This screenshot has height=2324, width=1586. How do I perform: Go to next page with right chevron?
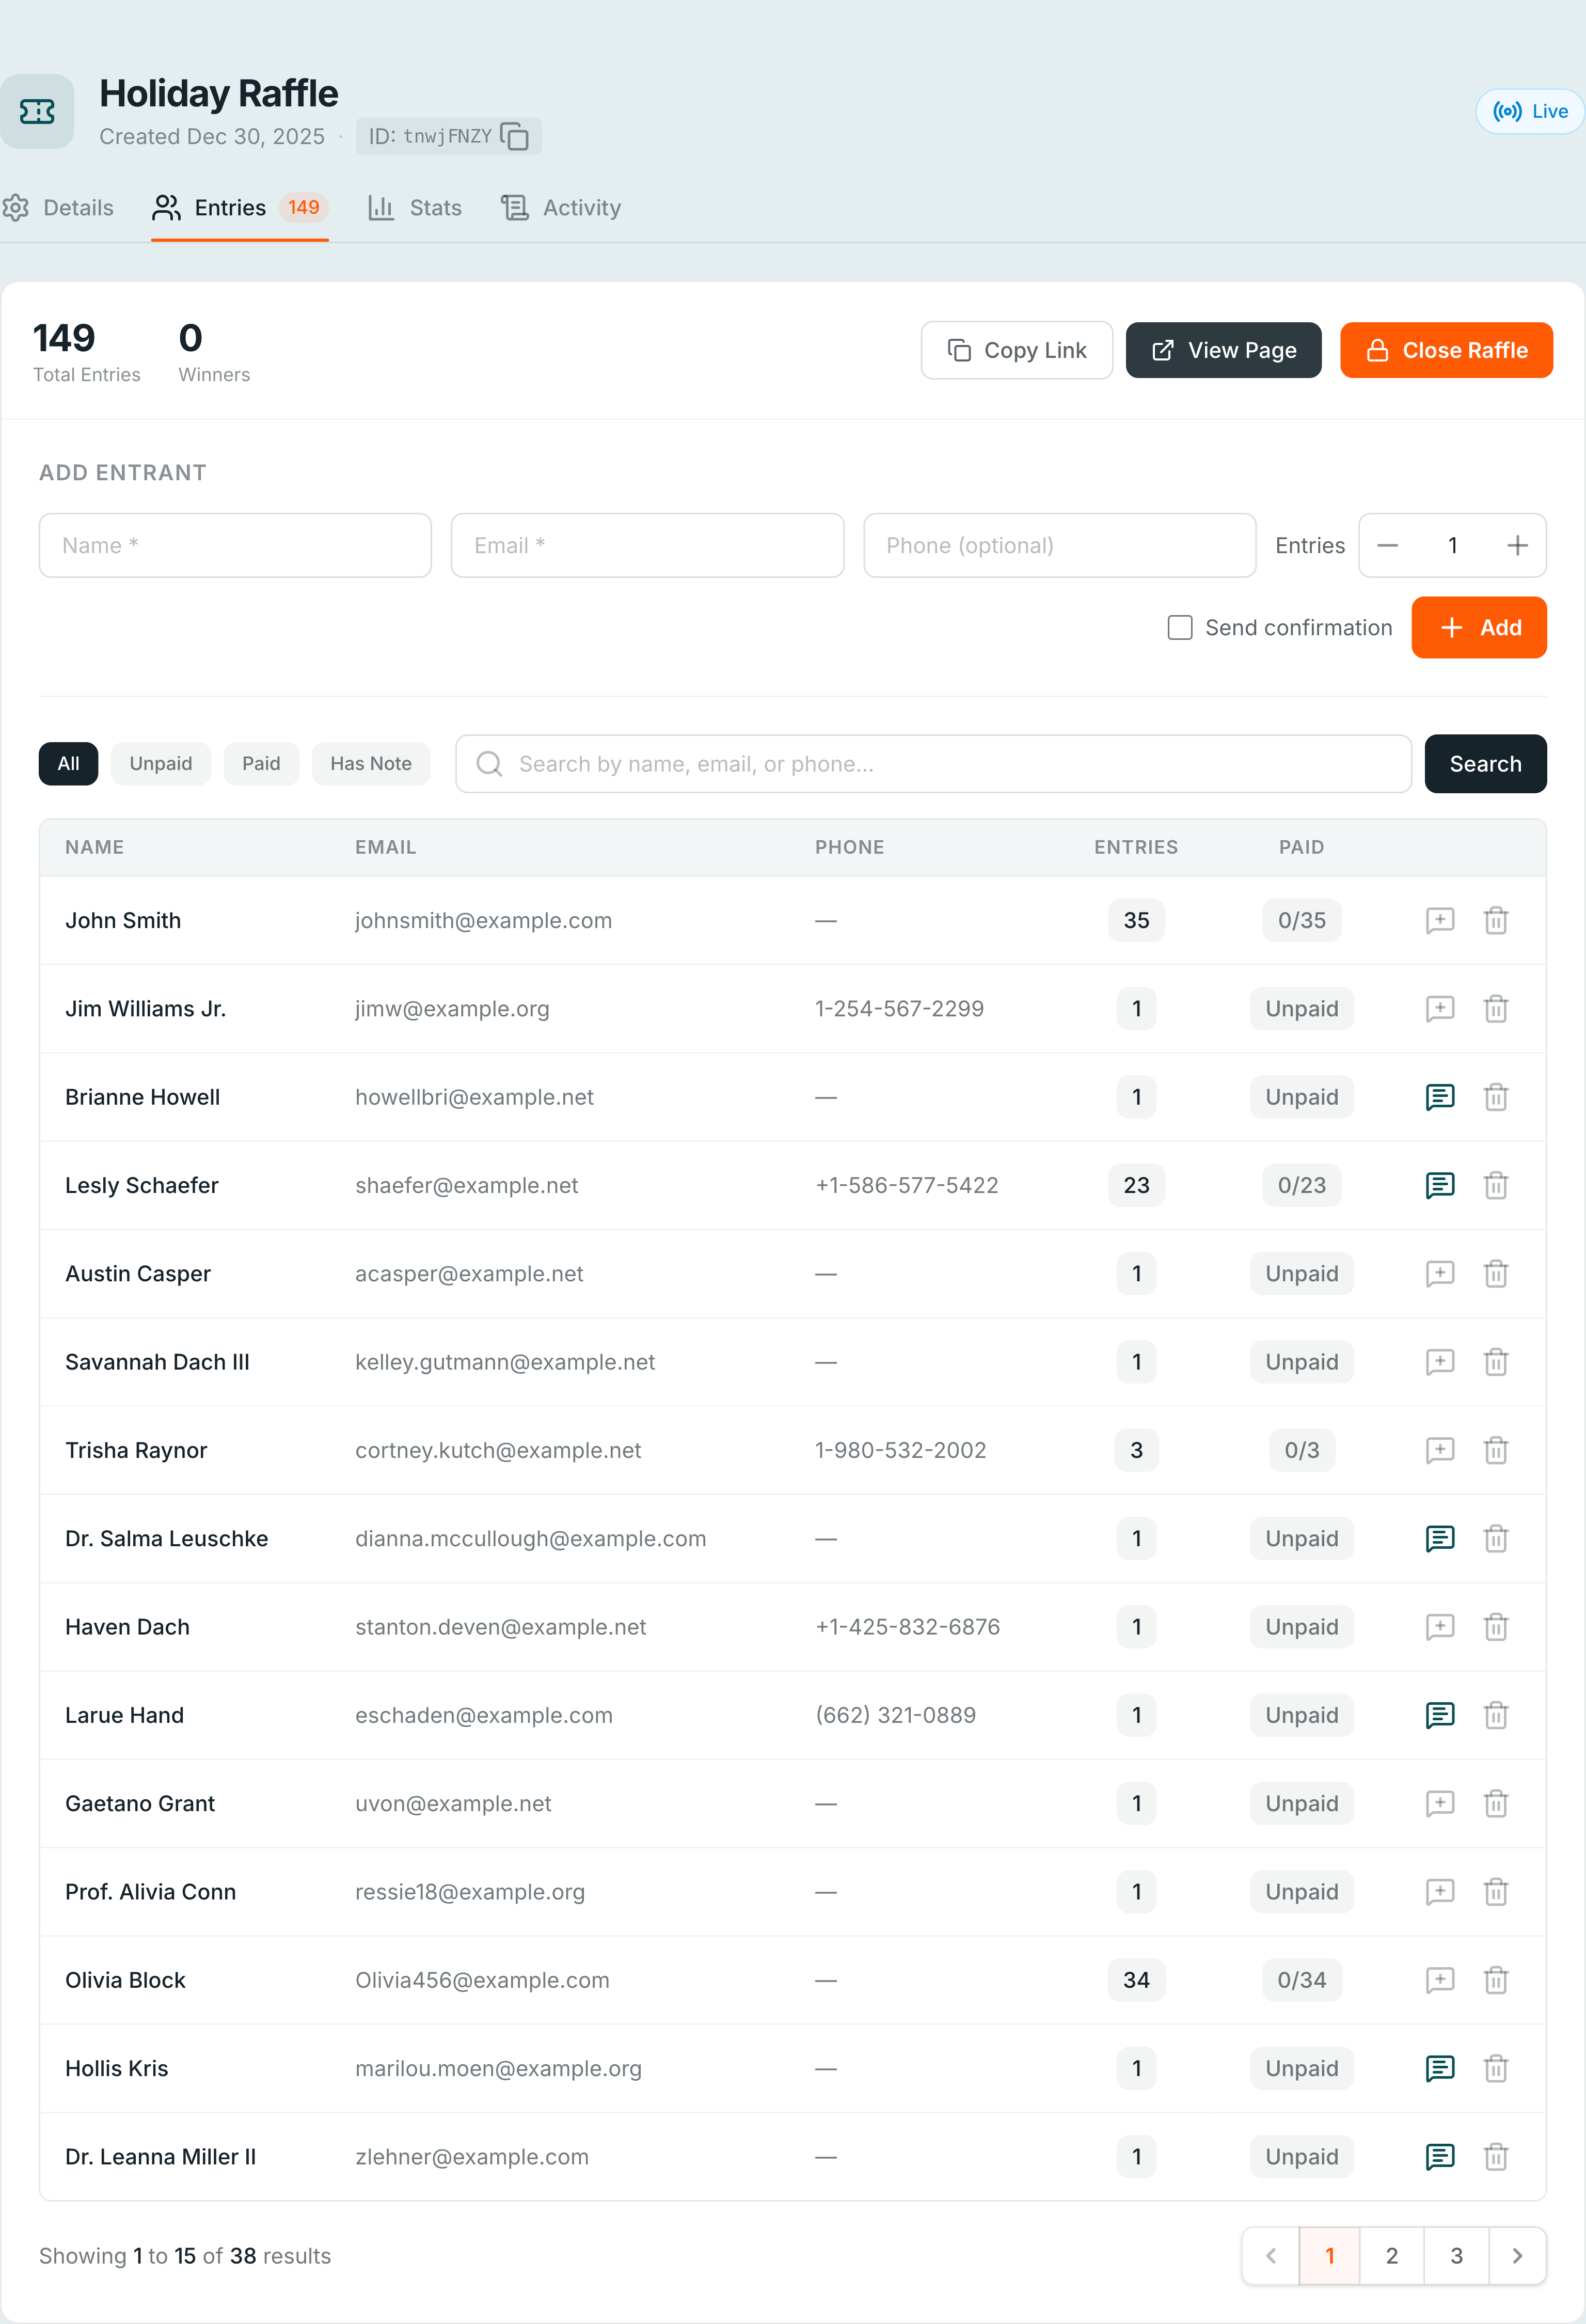tap(1517, 2256)
